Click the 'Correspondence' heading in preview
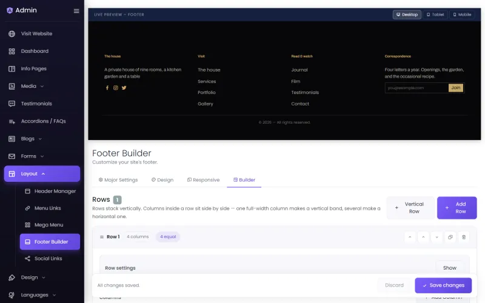The image size is (485, 303). point(398,56)
